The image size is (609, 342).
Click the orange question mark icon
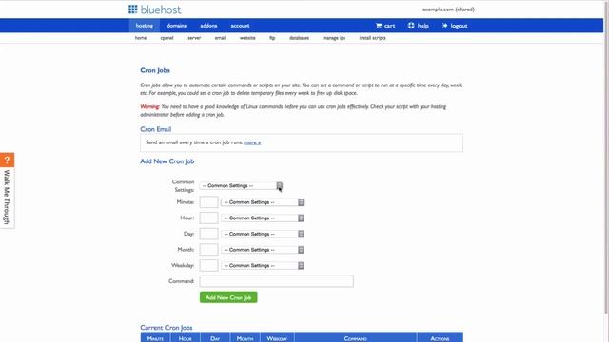[7, 160]
